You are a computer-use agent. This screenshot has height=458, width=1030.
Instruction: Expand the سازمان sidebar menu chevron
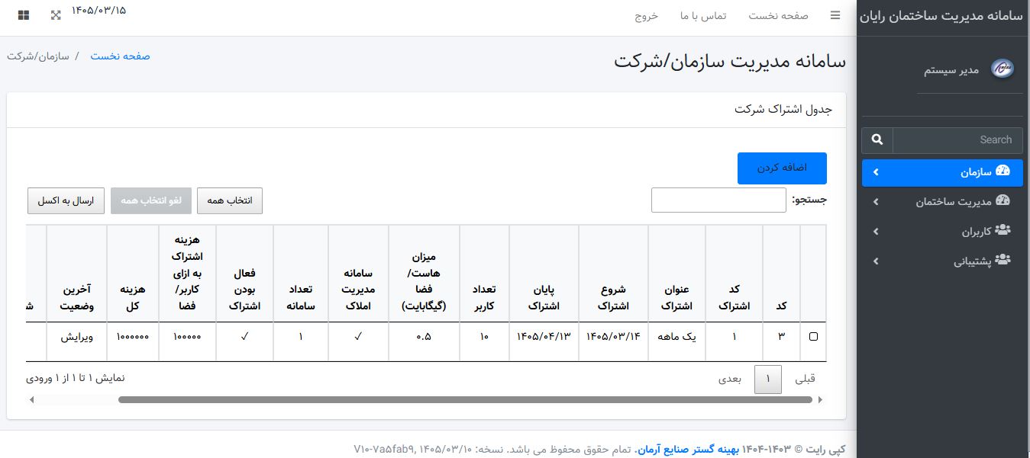coord(876,172)
